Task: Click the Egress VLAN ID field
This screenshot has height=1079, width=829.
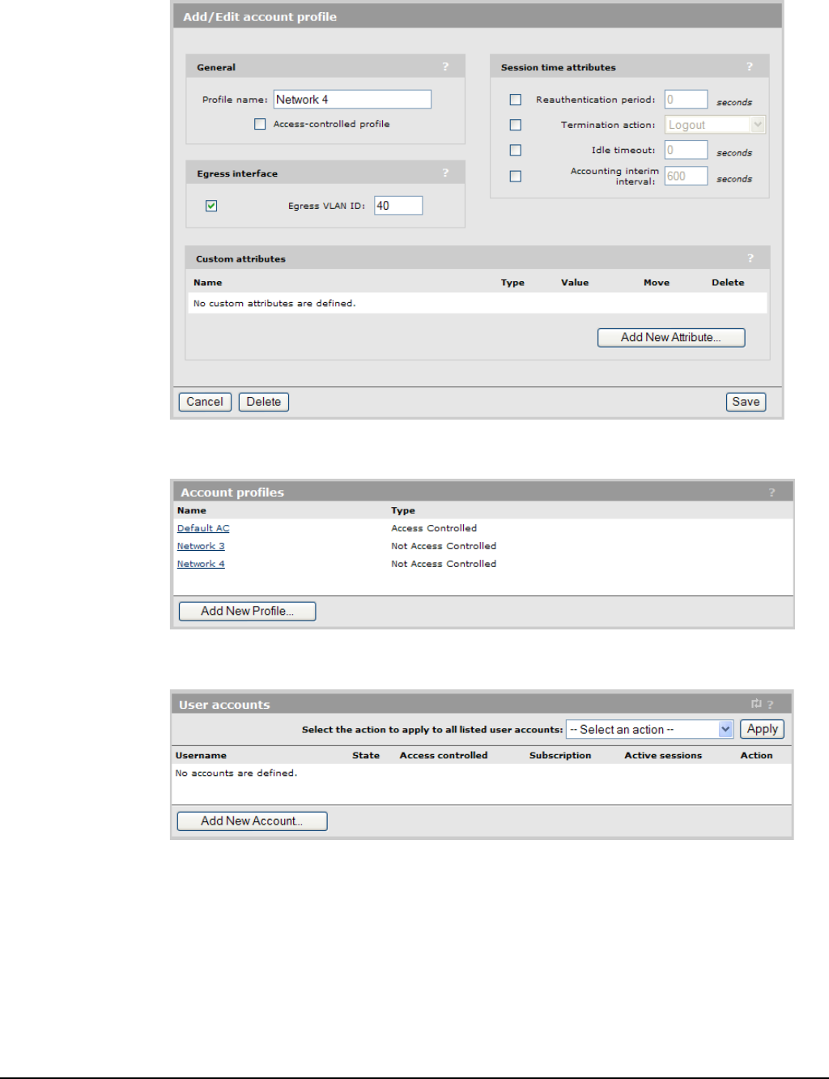Action: pyautogui.click(x=398, y=206)
